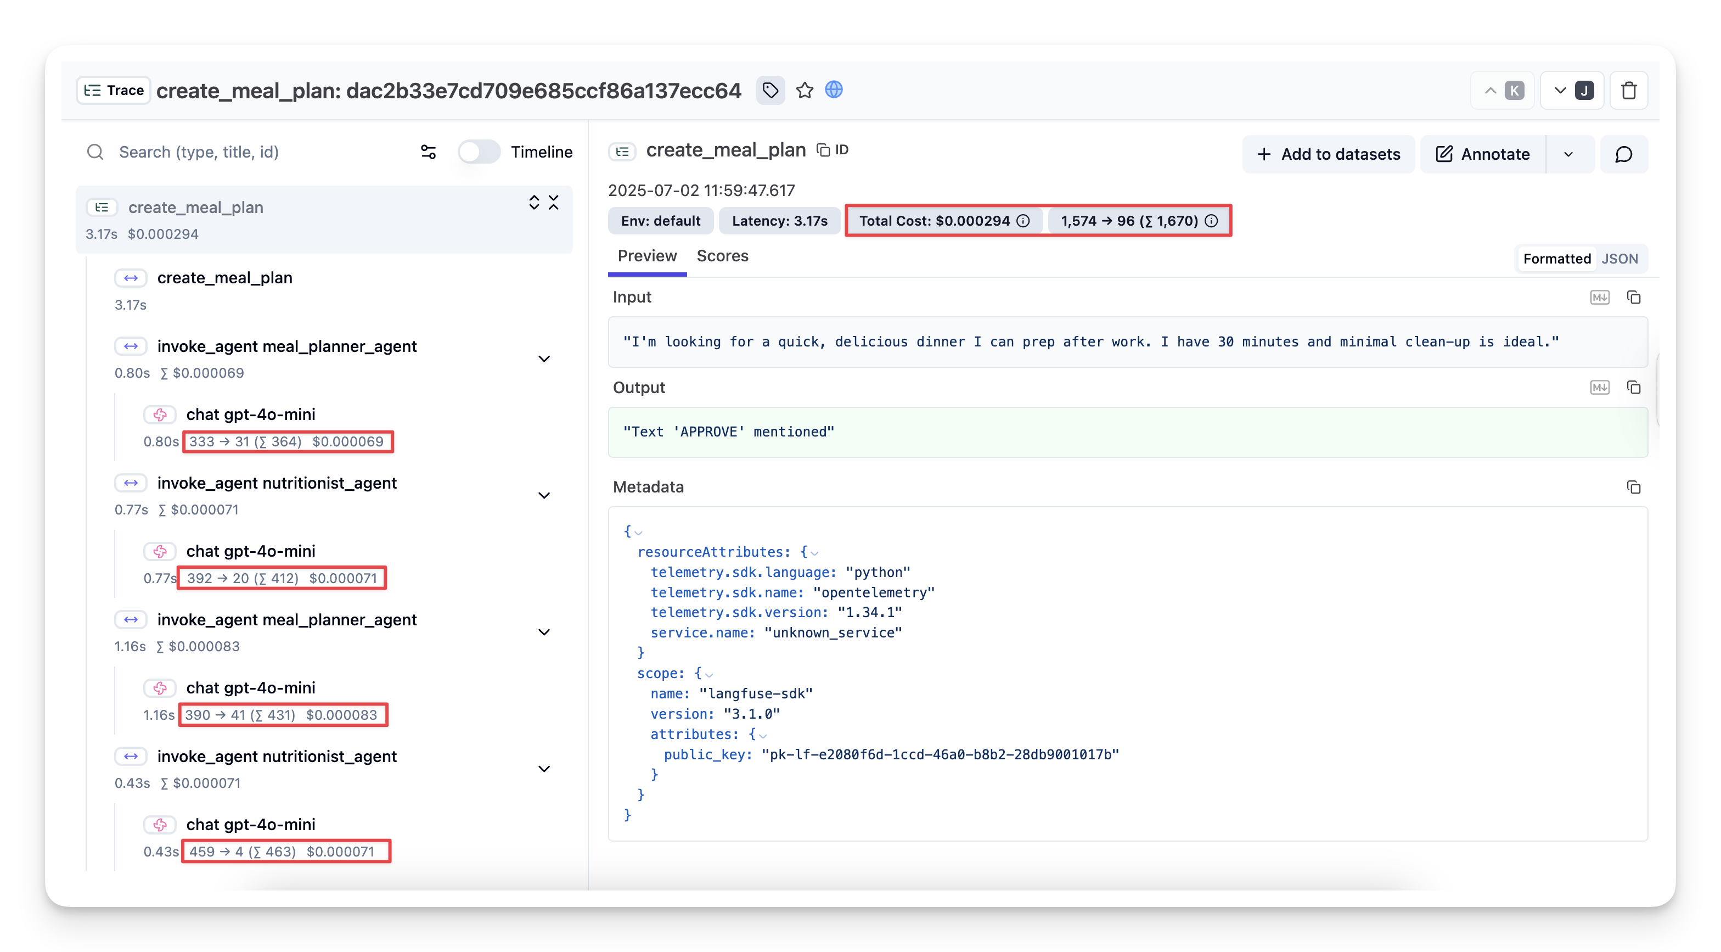
Task: Collapse the attributes object in metadata
Action: coord(762,735)
